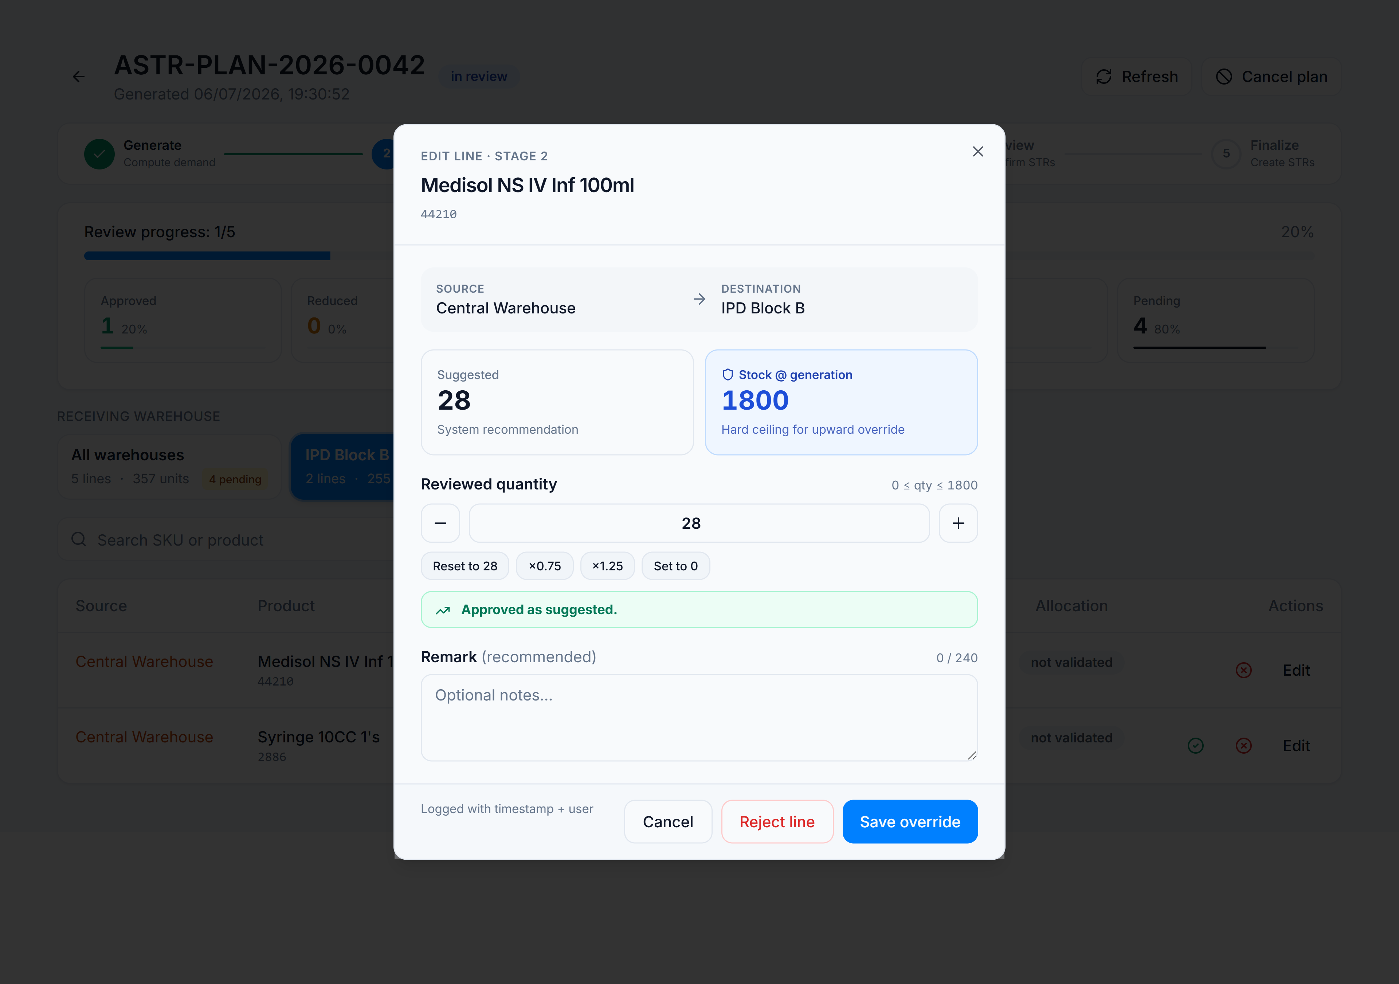
Task: Click SKU code 44210 in dialog header
Action: pyautogui.click(x=439, y=214)
